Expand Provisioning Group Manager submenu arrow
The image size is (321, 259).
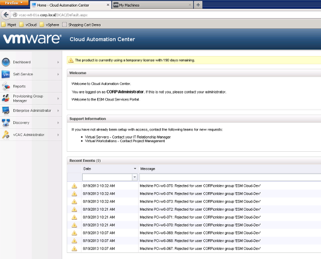tap(58, 98)
